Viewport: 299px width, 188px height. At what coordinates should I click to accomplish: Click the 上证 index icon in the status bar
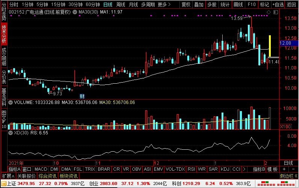4,183
